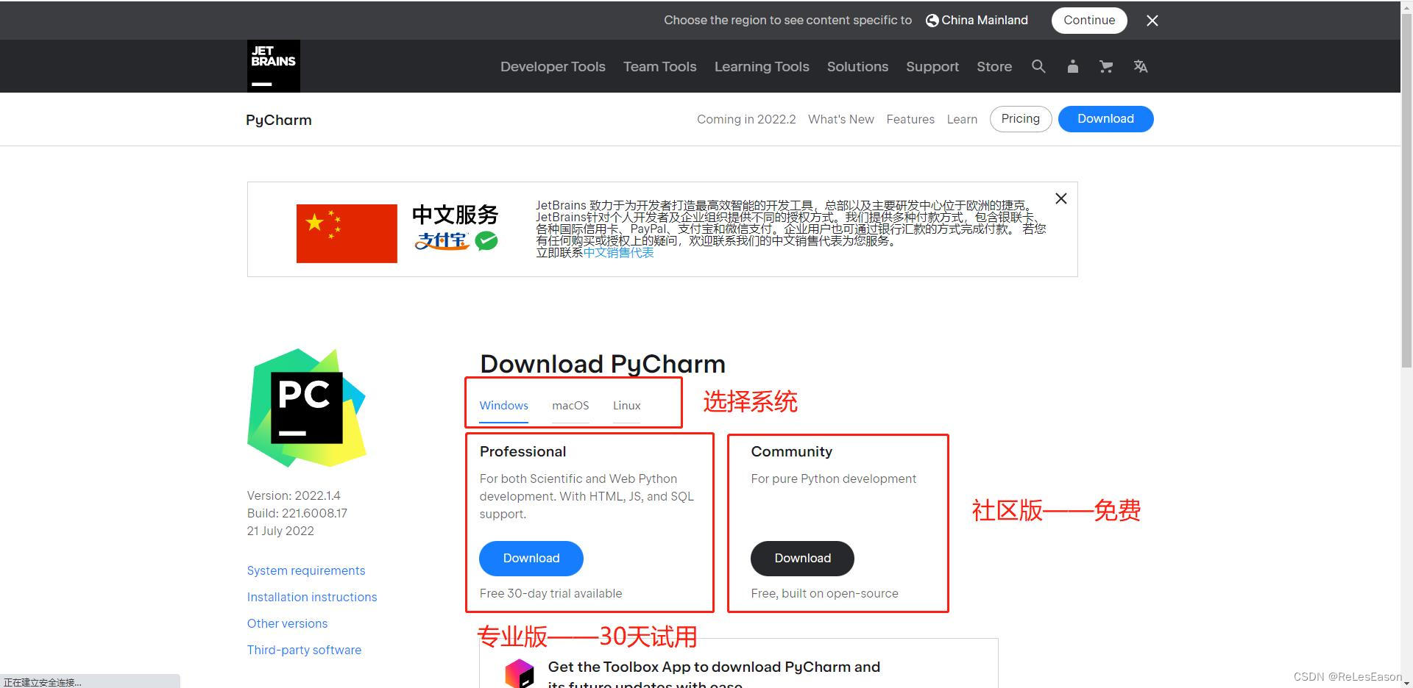Viewport: 1413px width, 688px height.
Task: Open the user account icon
Action: point(1072,66)
